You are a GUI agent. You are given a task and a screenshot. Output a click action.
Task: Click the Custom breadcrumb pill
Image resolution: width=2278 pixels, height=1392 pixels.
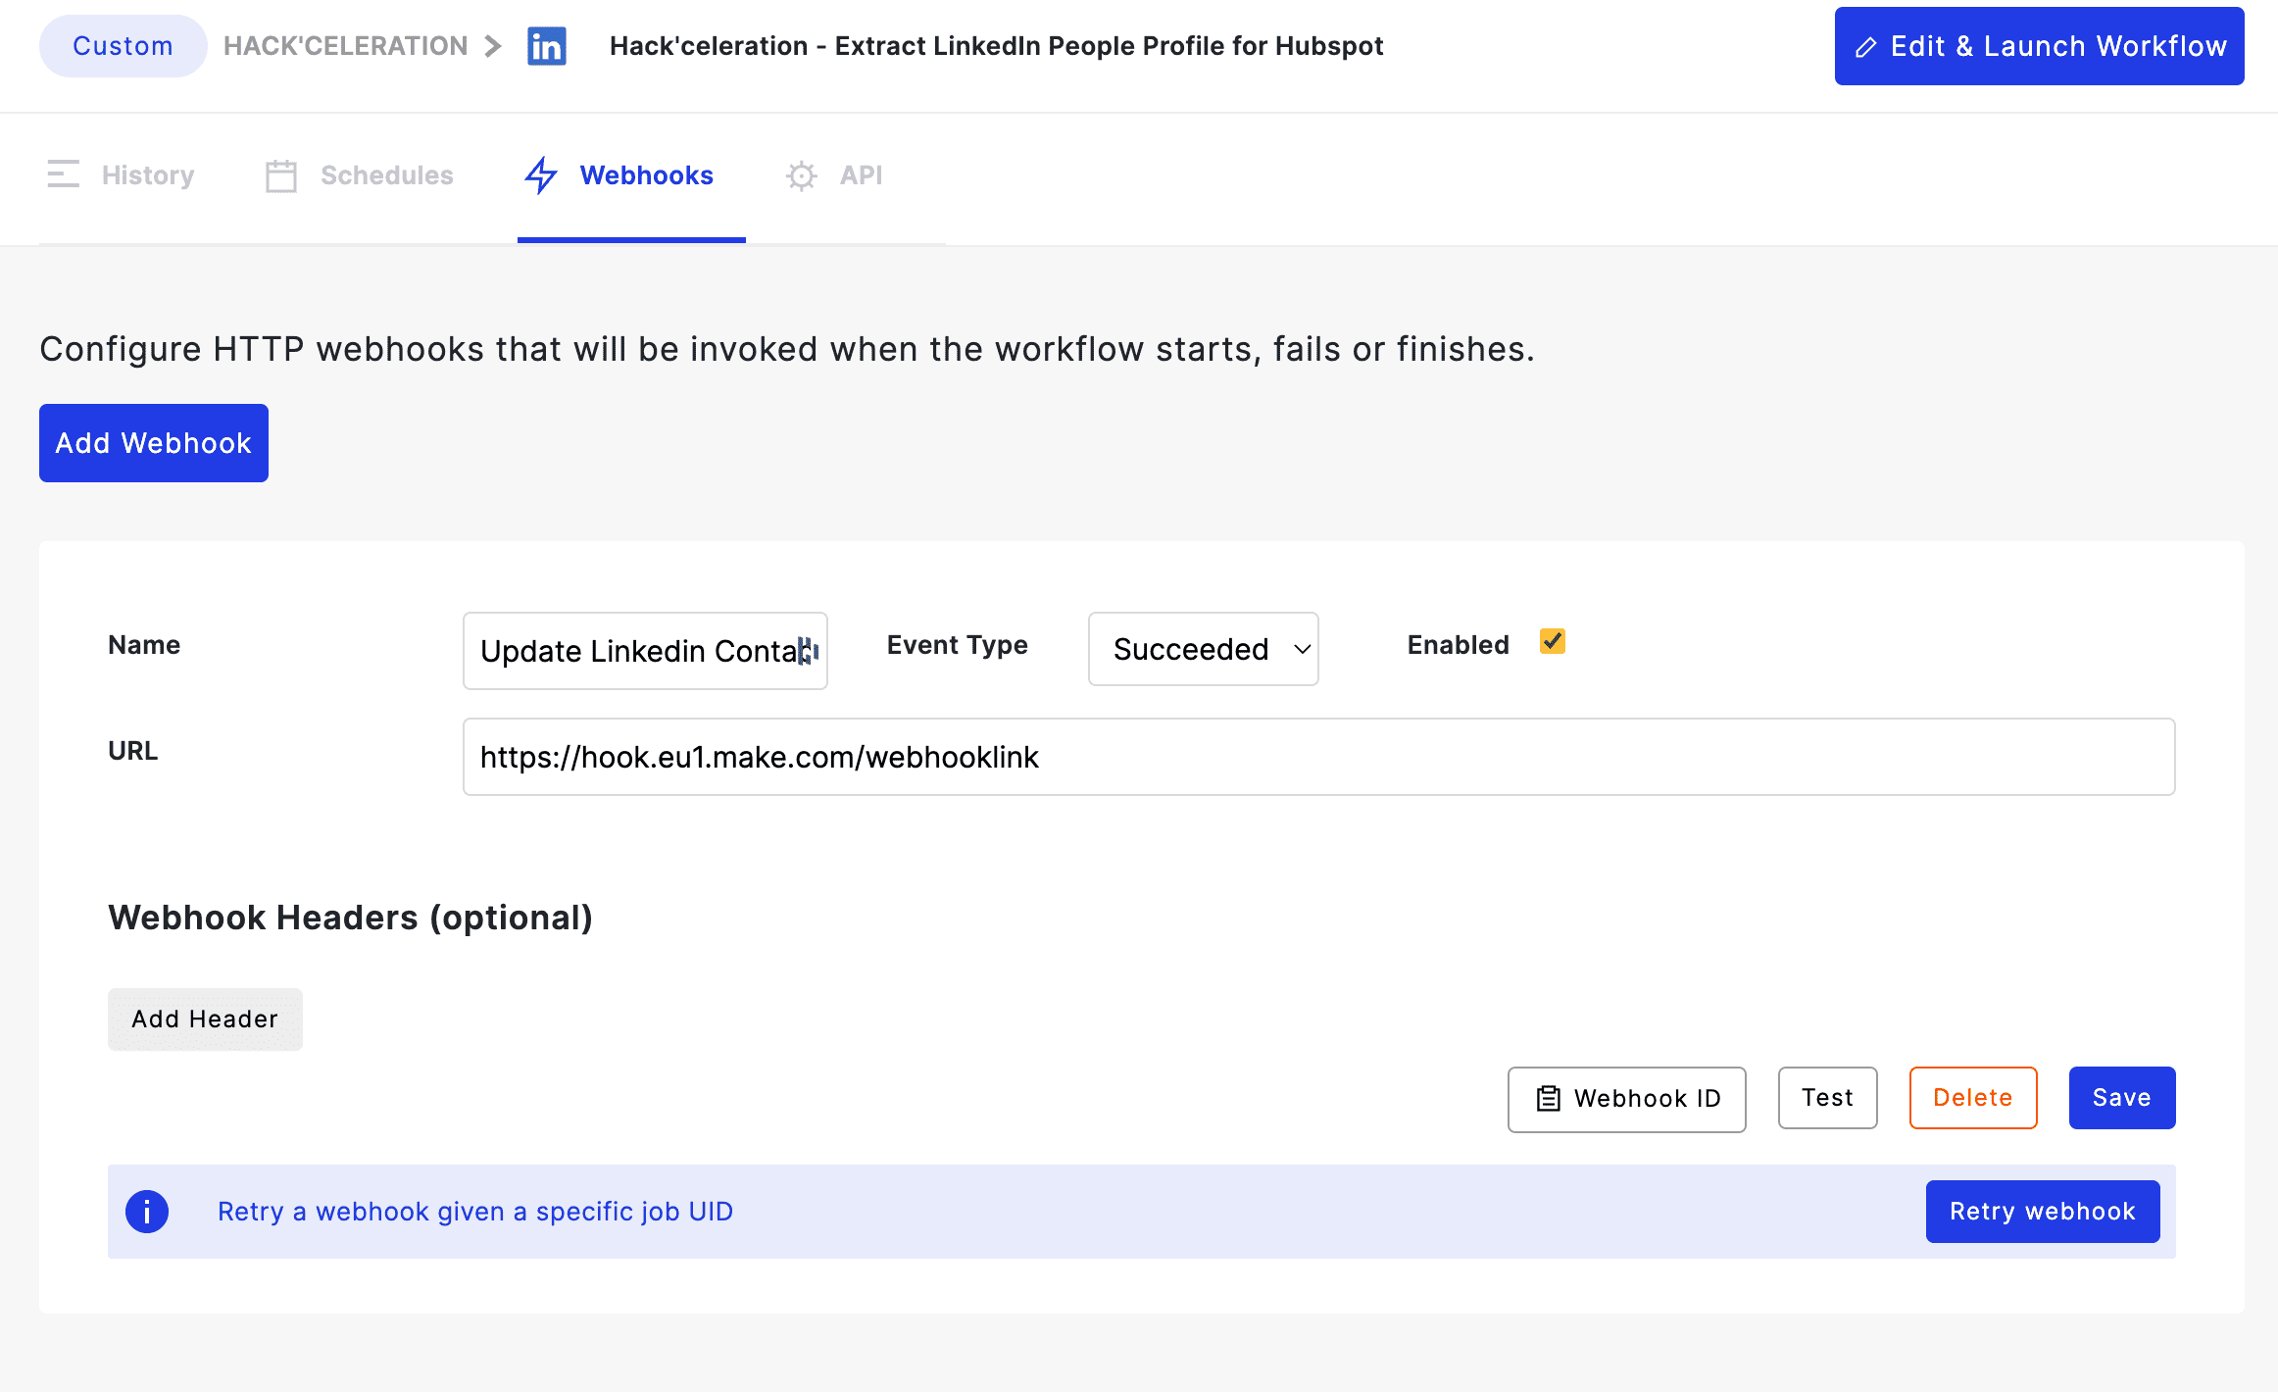[x=124, y=46]
